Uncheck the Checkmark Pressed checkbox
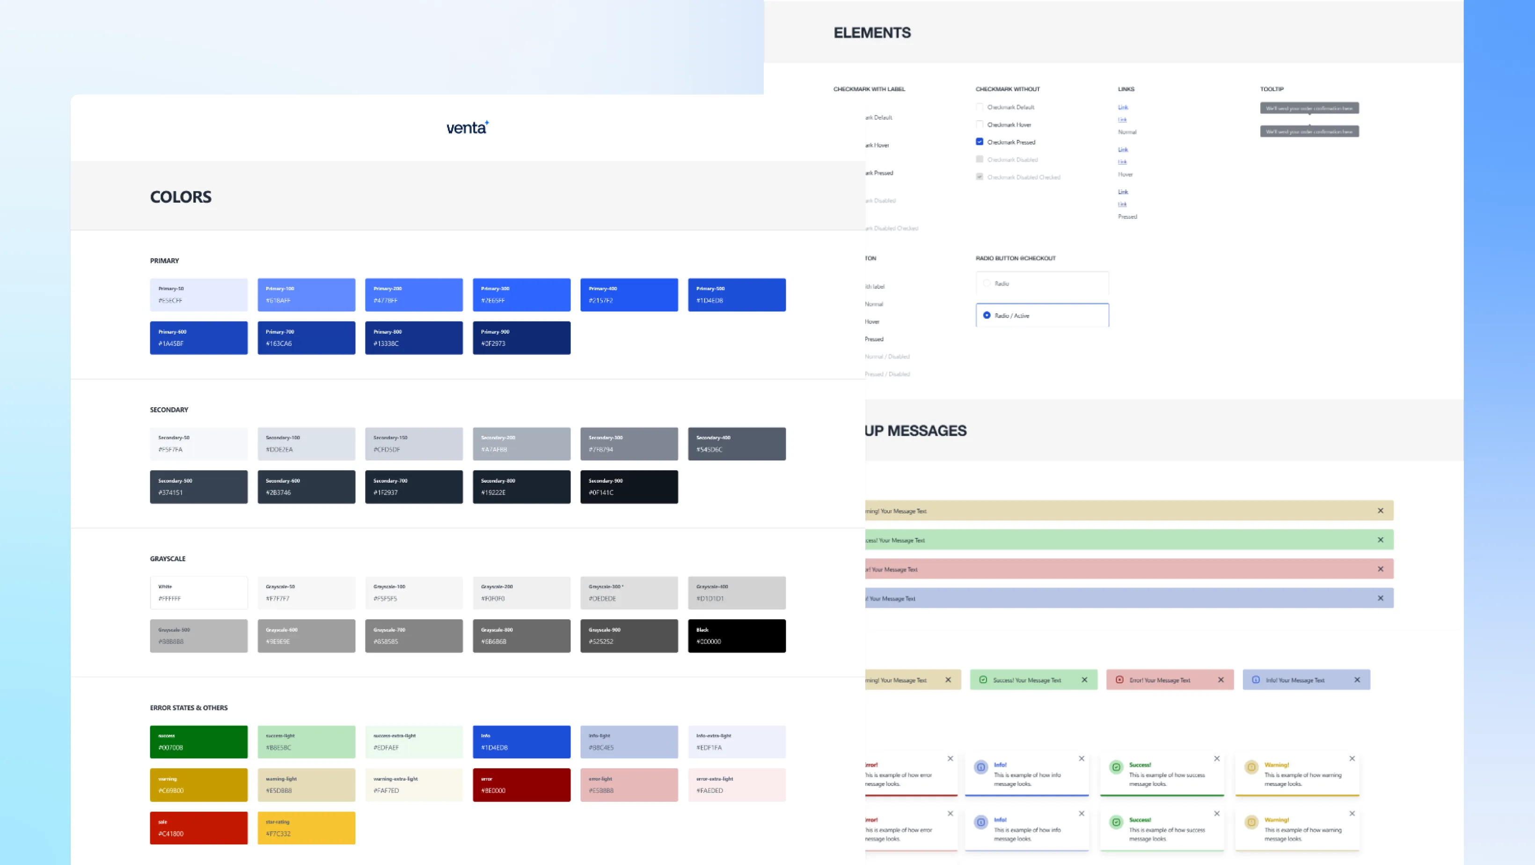 click(979, 142)
